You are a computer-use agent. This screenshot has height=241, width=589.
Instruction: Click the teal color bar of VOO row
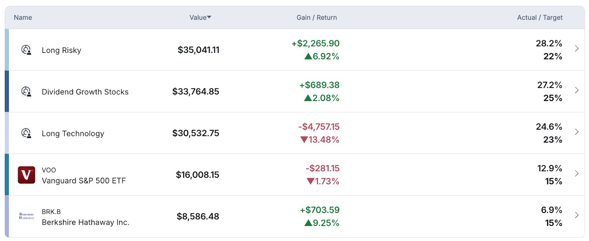point(7,175)
